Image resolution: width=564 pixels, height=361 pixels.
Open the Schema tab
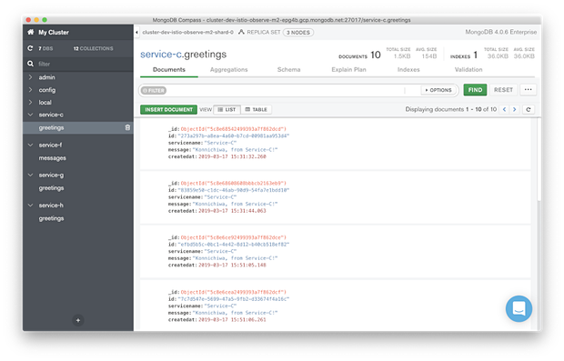pos(288,69)
